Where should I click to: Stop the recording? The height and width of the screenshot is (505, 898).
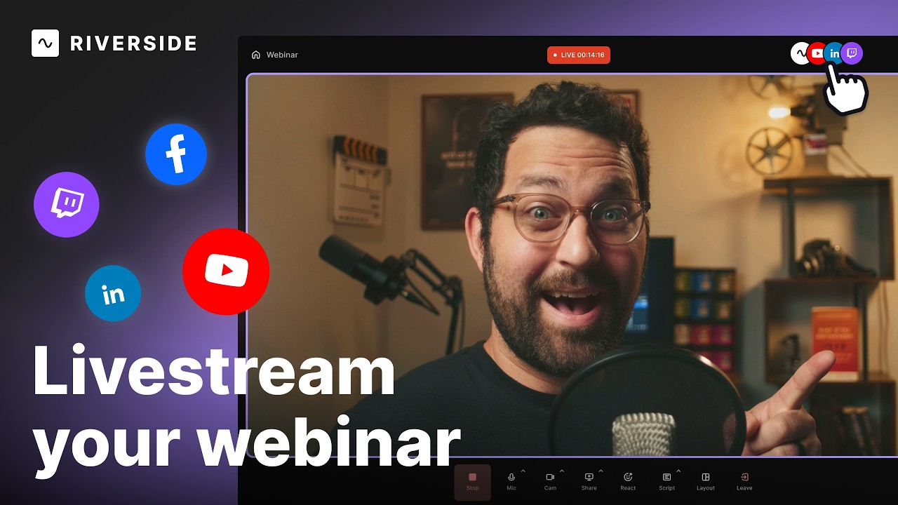pyautogui.click(x=472, y=482)
